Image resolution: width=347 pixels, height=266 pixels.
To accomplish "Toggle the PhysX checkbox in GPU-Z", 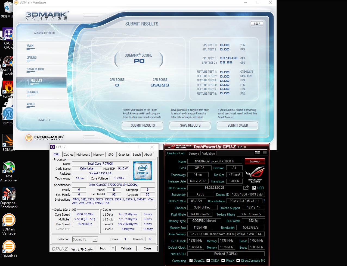I will [x=223, y=261].
